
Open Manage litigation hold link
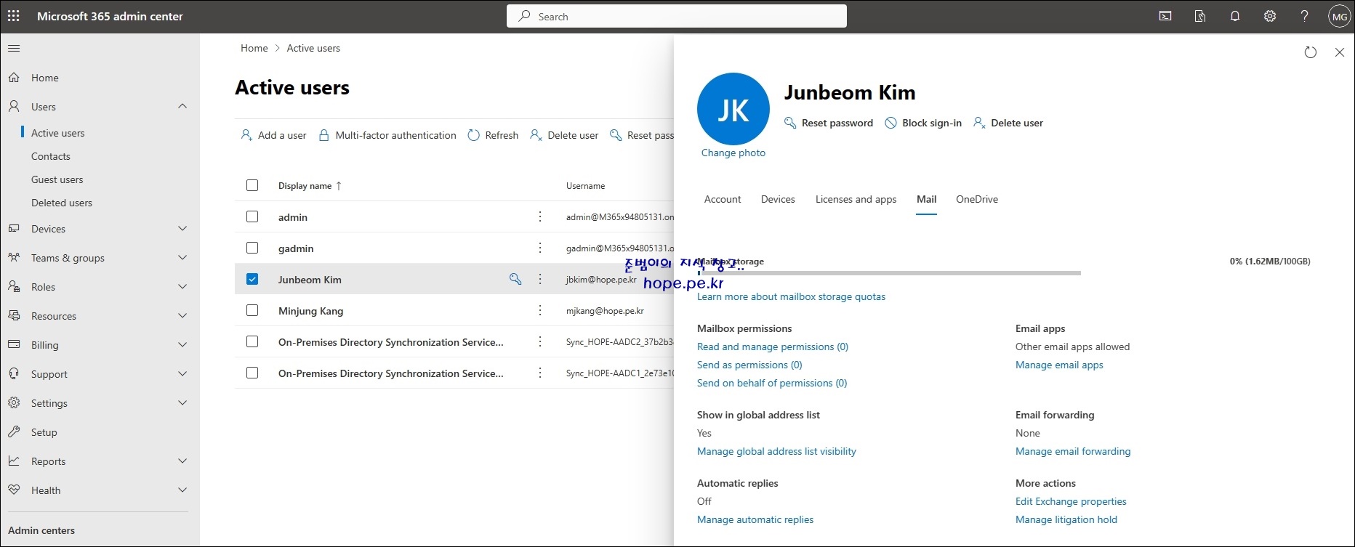[1066, 519]
